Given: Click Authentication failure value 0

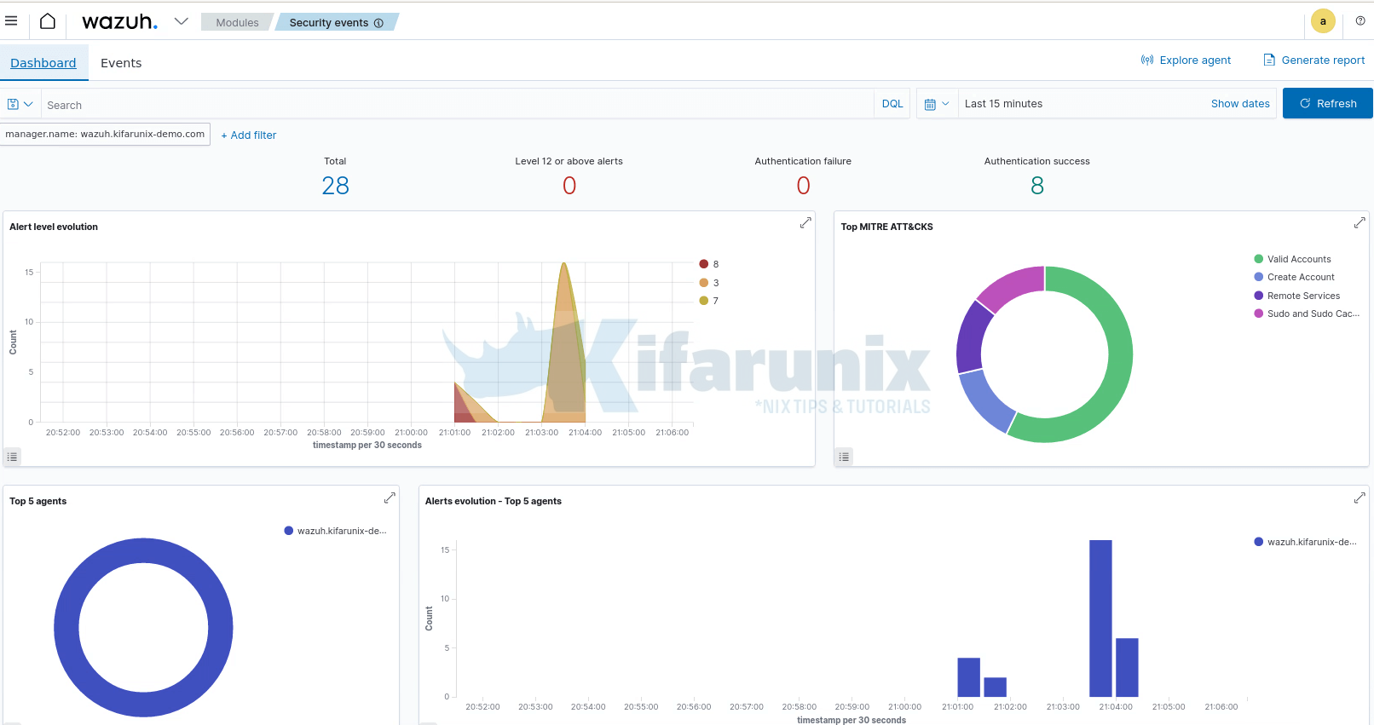Looking at the screenshot, I should click(x=803, y=186).
